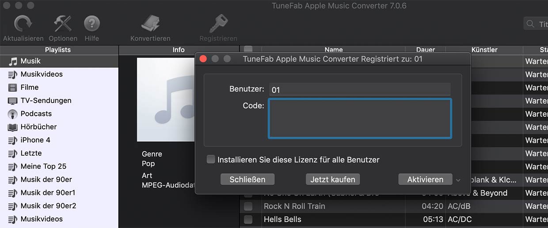Select the Musik playlist
Image resolution: width=548 pixels, height=228 pixels.
[x=59, y=61]
